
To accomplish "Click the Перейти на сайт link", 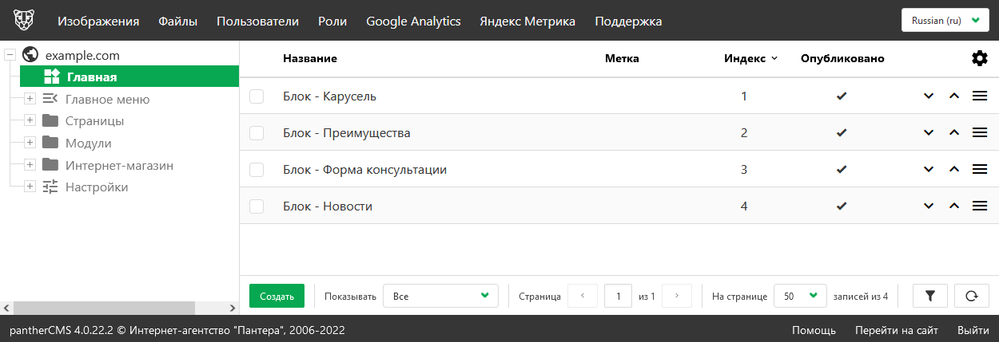I will tap(896, 330).
